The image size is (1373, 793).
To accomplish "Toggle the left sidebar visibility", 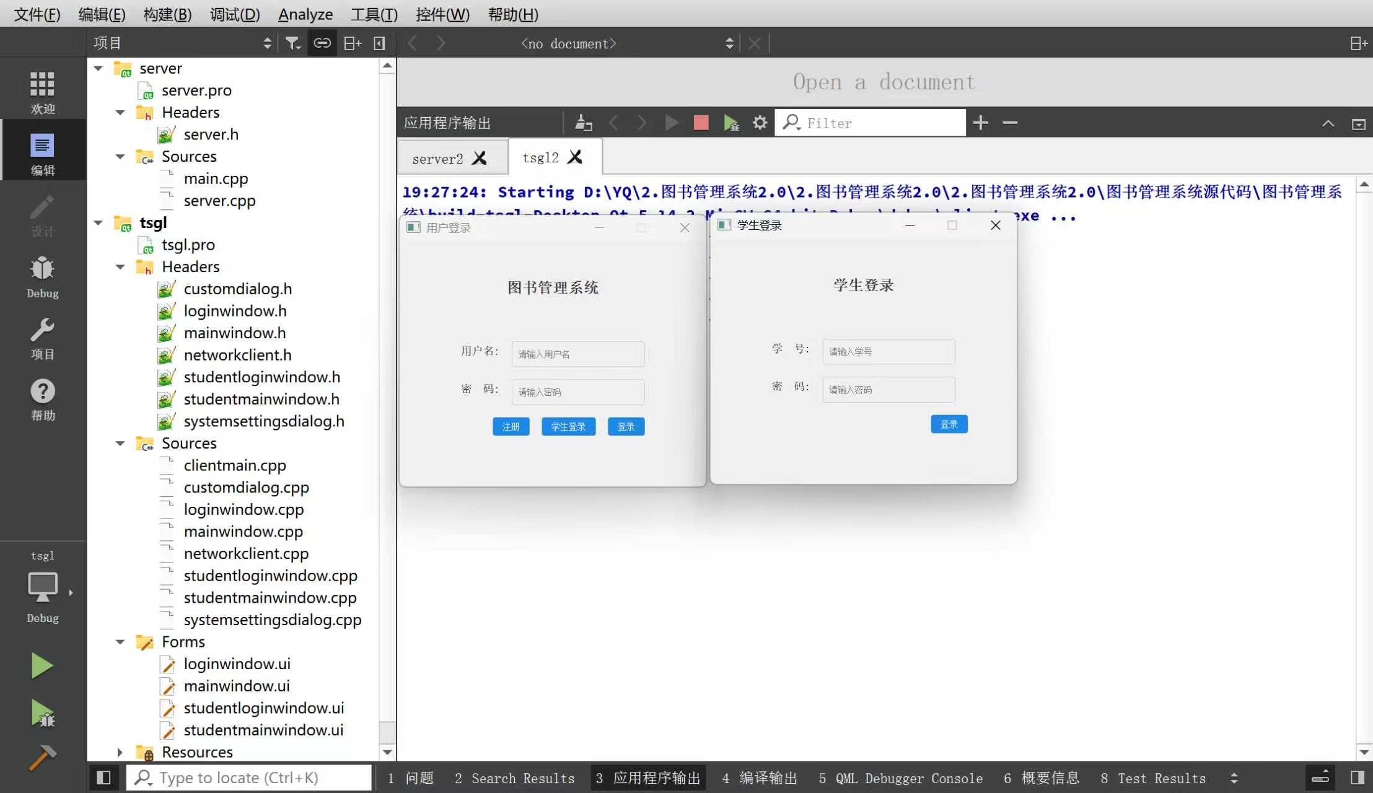I will [x=103, y=778].
